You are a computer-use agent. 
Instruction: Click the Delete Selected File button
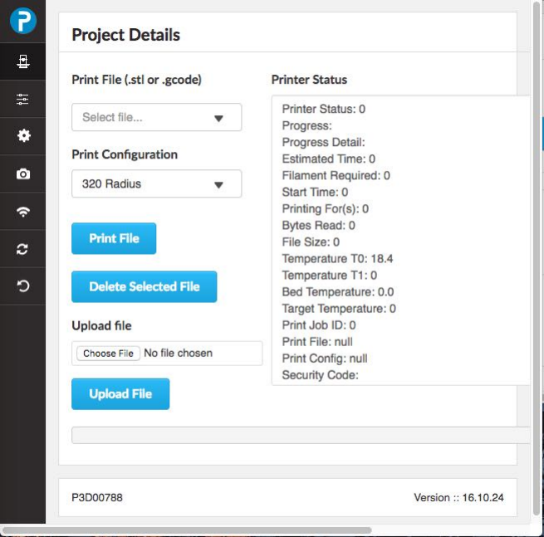[x=144, y=286]
